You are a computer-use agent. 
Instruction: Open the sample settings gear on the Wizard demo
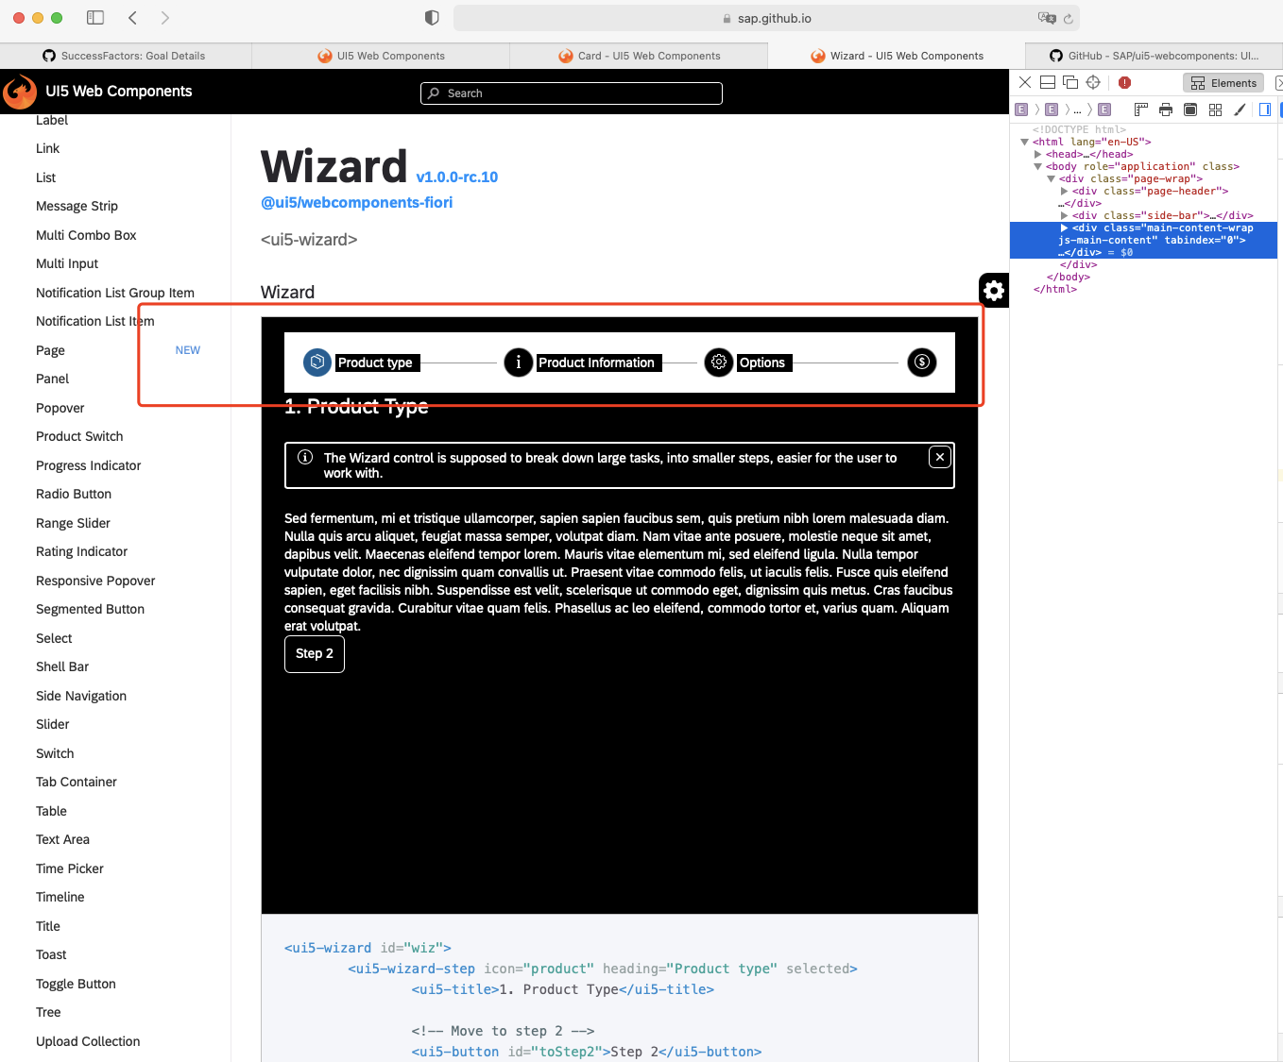click(993, 290)
